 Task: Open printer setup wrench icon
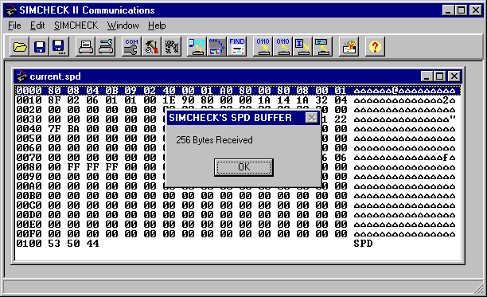coord(106,47)
